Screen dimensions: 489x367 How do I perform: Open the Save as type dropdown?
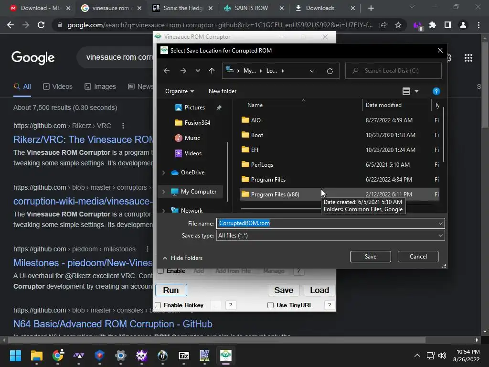[330, 236]
